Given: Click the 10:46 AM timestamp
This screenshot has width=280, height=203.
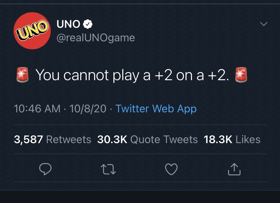Looking at the screenshot, I should pyautogui.click(x=37, y=109).
